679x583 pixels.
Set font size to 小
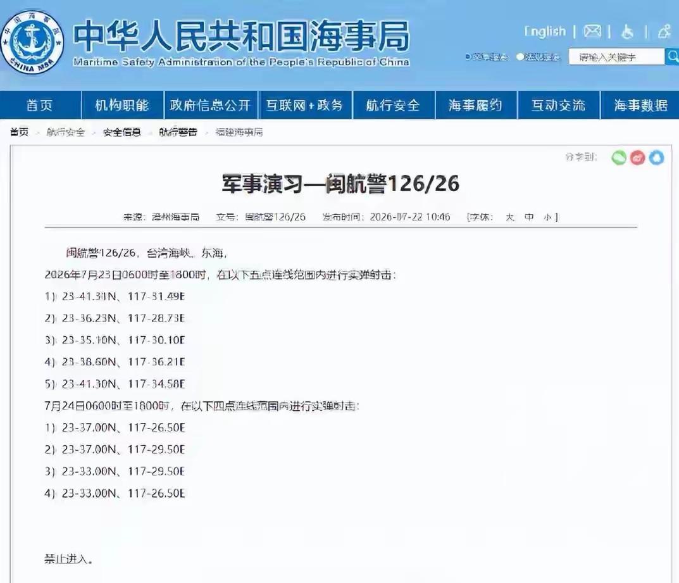pos(548,217)
